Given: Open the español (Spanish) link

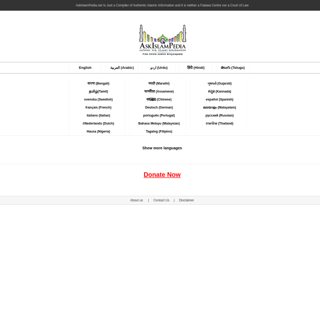Looking at the screenshot, I should pyautogui.click(x=219, y=99).
